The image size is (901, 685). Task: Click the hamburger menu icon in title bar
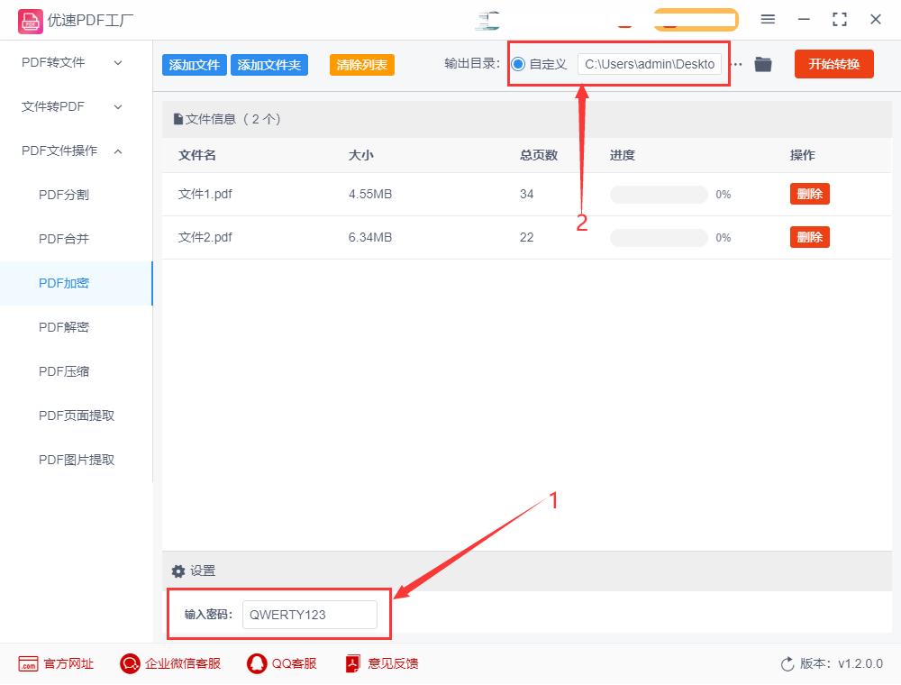768,19
